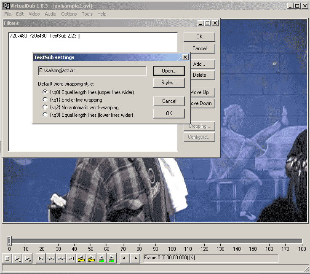Click Move Down in Filters window
310x274 pixels.
point(203,103)
